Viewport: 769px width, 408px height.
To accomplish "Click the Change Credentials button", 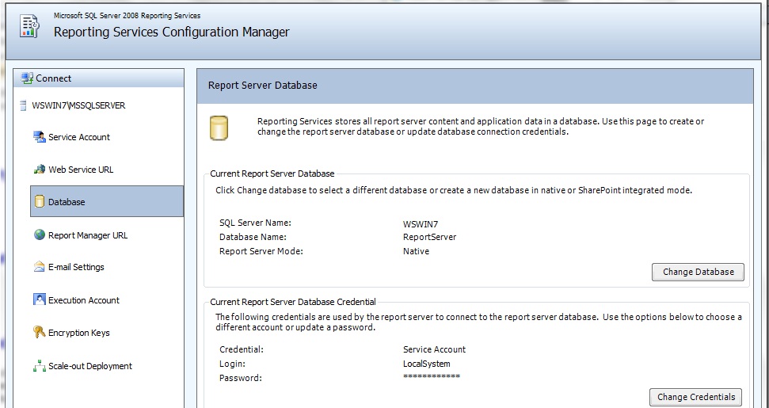I will pos(696,397).
